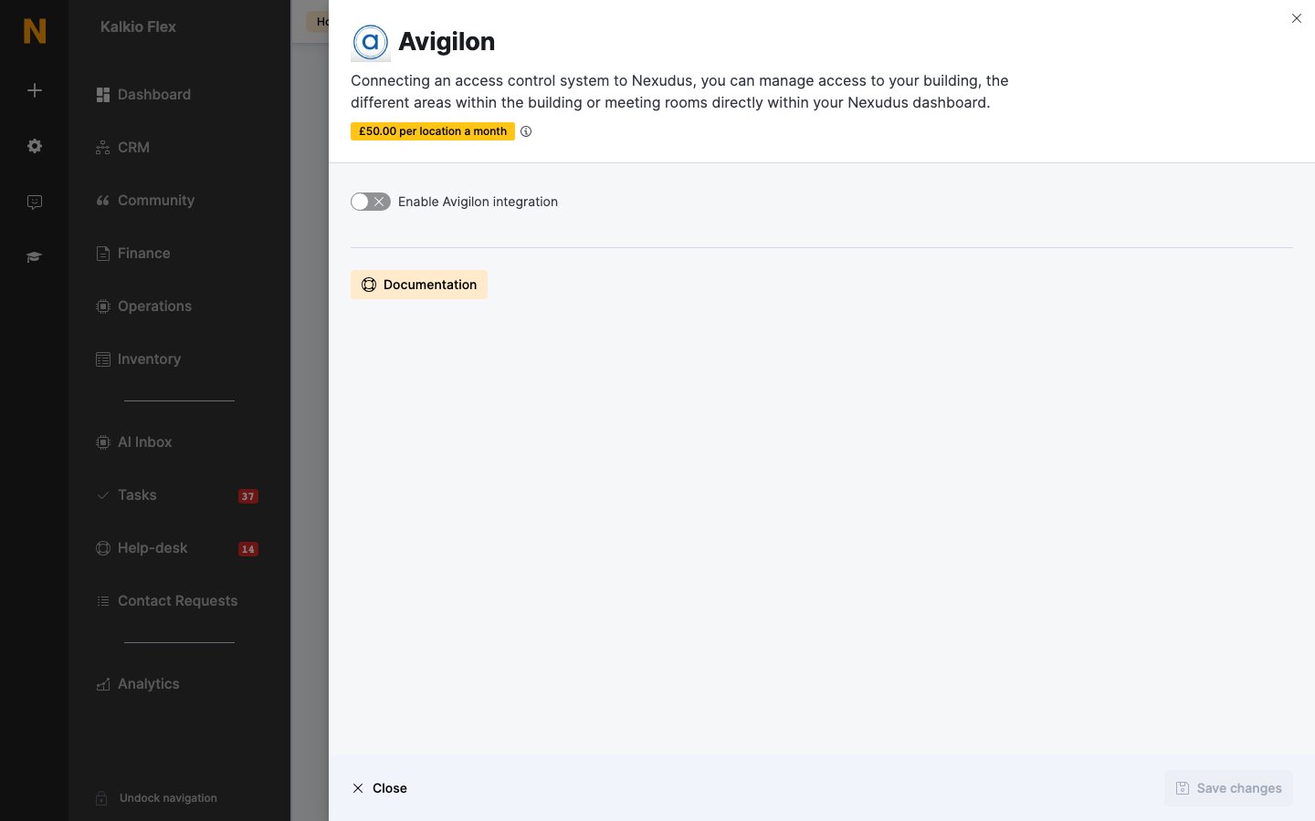
Task: Click the graduation cap training icon
Action: 35,257
